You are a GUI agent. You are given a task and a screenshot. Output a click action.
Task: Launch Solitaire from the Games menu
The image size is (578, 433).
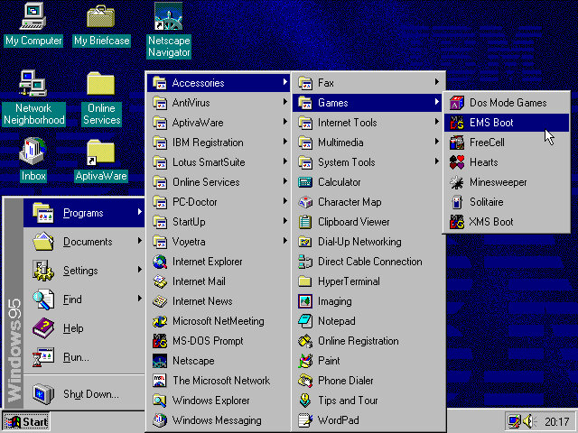click(486, 202)
